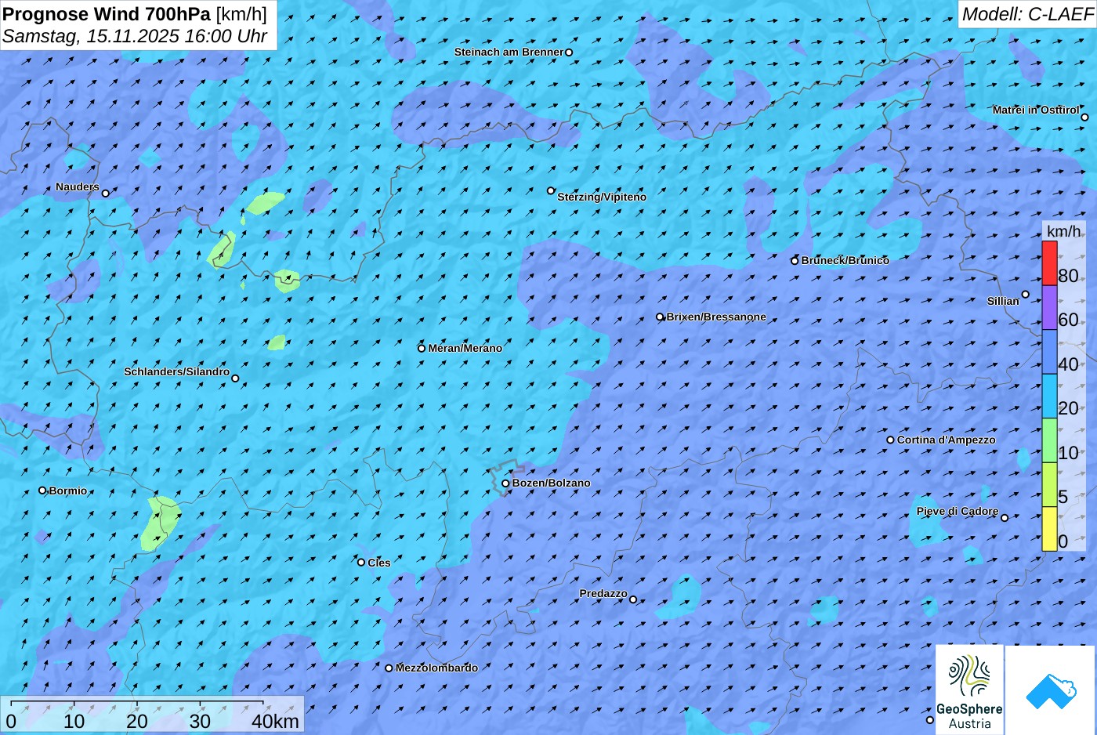This screenshot has height=735, width=1097.
Task: Click the purple 60 km/h legend swatch
Action: 1049,307
